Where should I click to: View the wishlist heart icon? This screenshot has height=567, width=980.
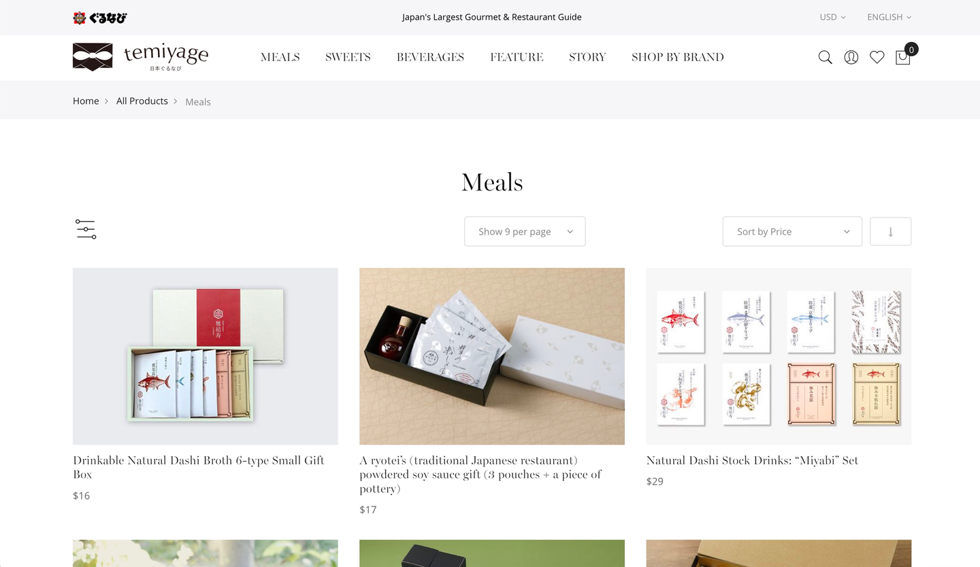(x=877, y=57)
